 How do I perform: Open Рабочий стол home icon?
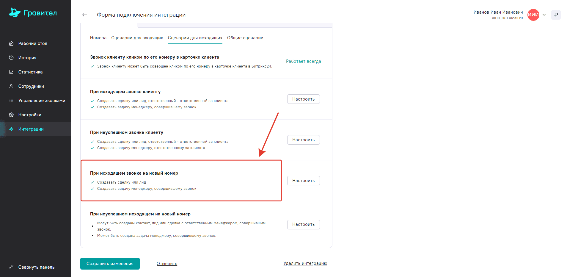click(x=11, y=43)
